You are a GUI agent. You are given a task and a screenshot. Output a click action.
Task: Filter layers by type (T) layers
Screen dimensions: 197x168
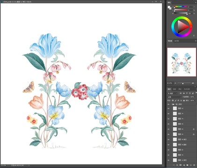tap(187, 93)
